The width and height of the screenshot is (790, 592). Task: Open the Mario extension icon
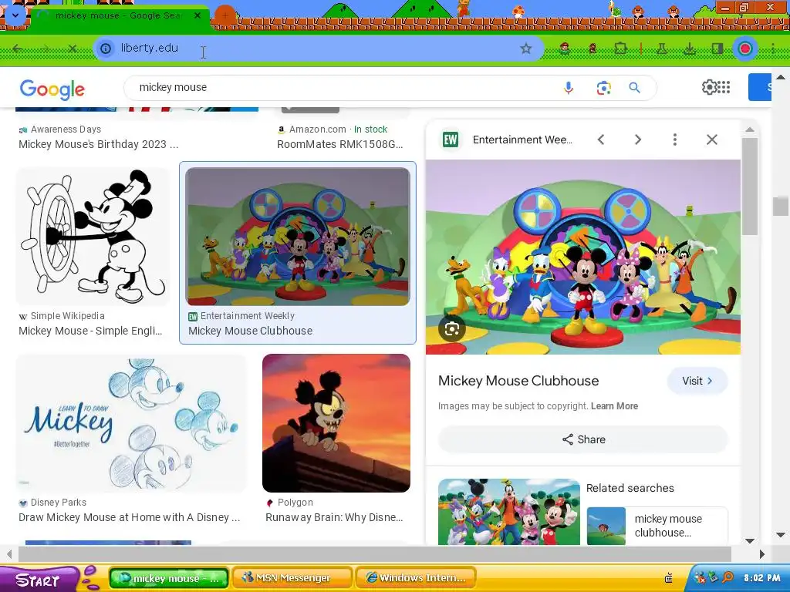565,49
